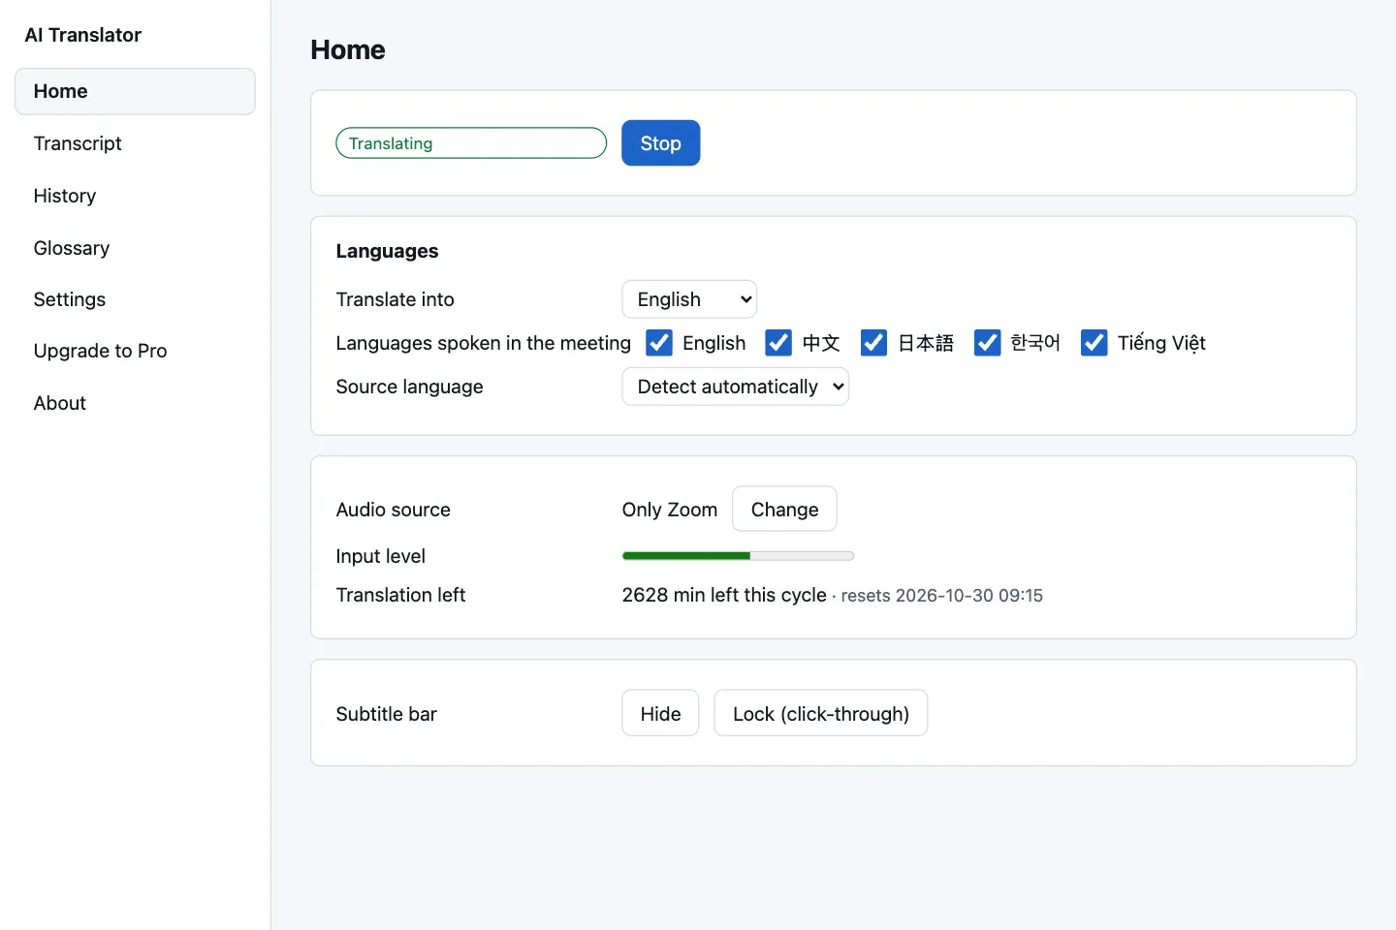Open the Source language dropdown
Screen dimensions: 1396x930
[735, 387]
